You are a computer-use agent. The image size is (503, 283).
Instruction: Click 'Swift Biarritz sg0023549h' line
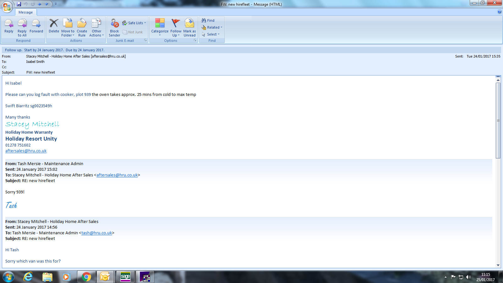pos(29,106)
